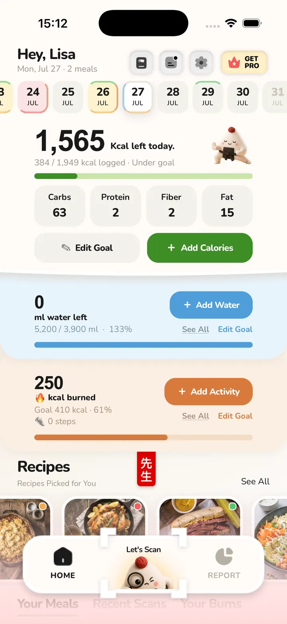Tap Add Calories button
Viewport: 287px width, 624px height.
(200, 248)
